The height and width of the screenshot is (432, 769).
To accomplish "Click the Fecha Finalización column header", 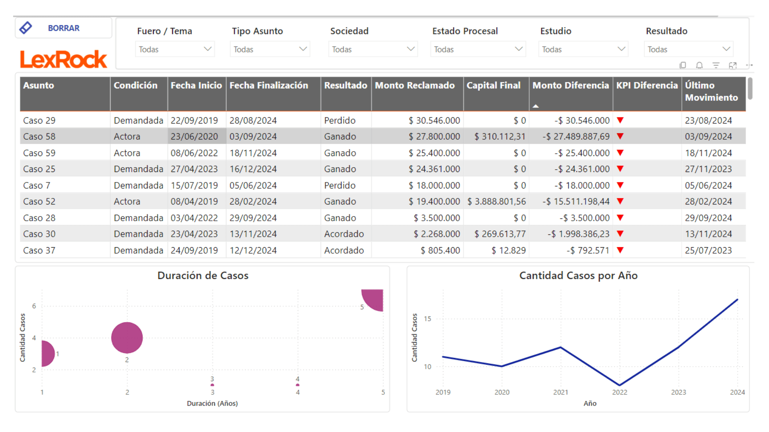I will 268,86.
